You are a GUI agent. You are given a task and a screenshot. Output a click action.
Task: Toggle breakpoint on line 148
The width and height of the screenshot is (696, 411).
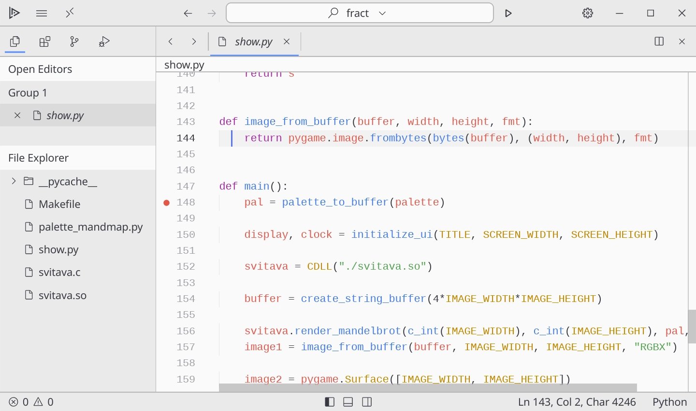click(x=166, y=203)
